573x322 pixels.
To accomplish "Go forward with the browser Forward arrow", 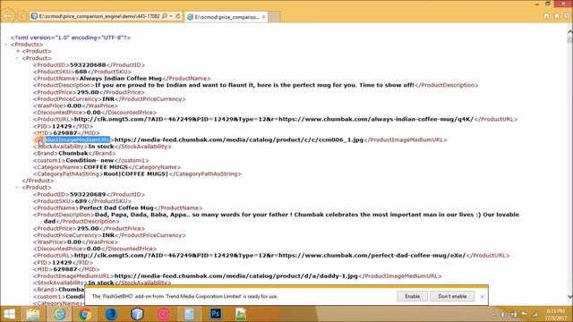I will [x=21, y=16].
